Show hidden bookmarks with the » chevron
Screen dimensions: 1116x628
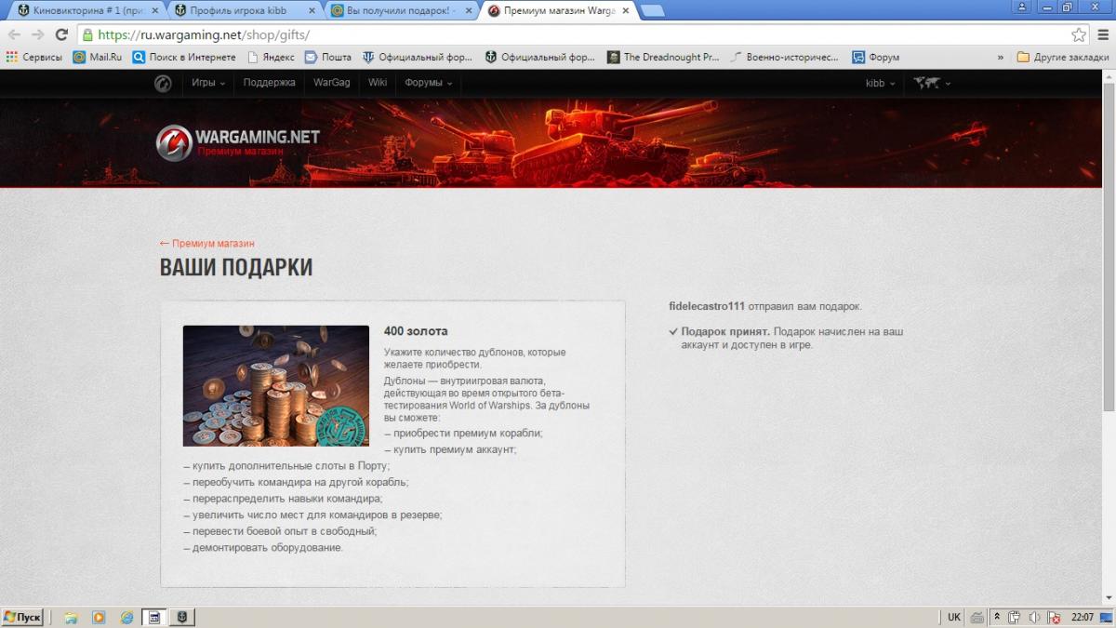click(x=1001, y=57)
